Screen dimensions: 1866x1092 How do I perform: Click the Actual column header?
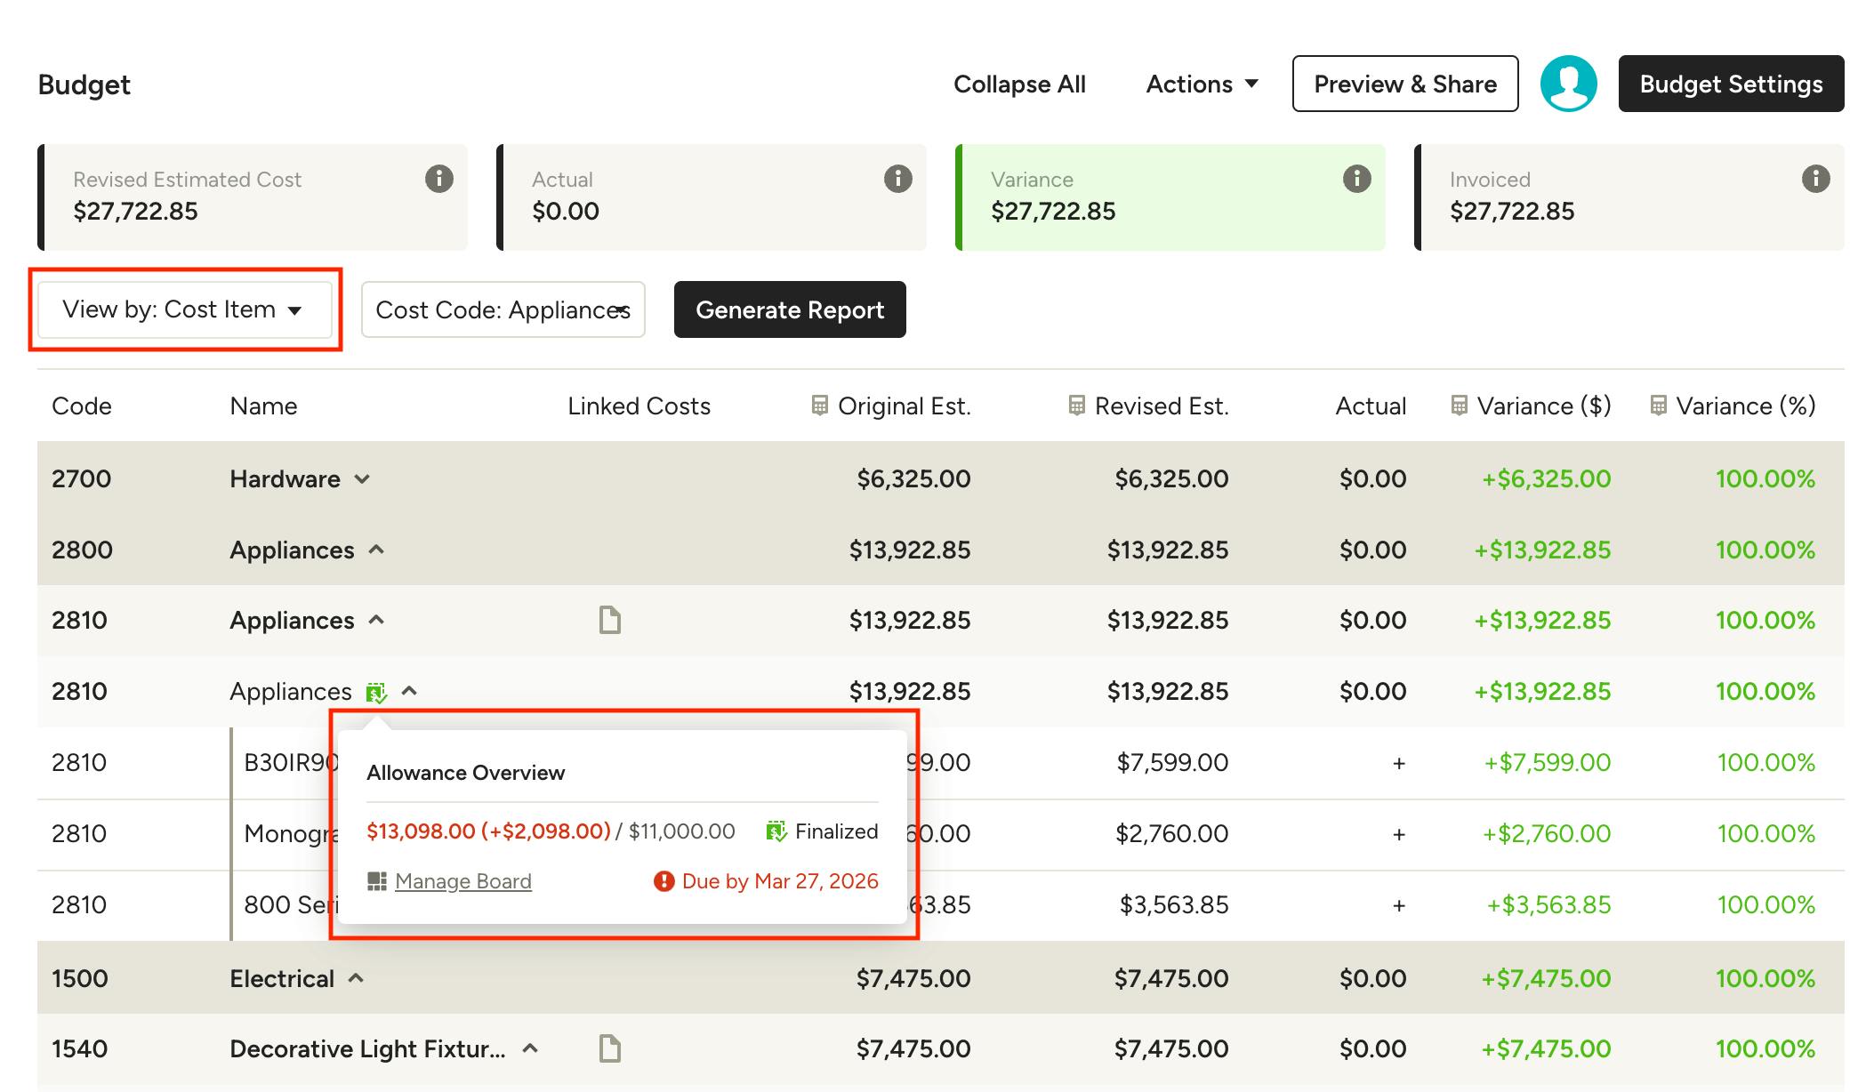tap(1371, 405)
